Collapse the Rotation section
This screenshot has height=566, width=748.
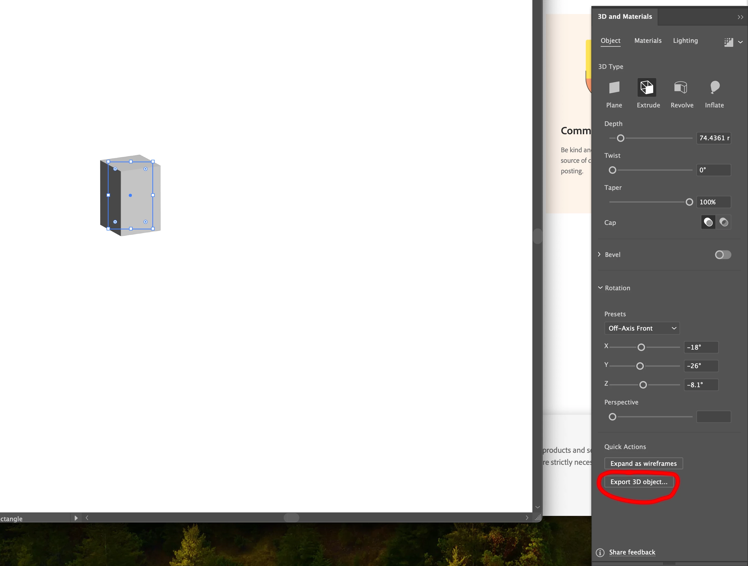tap(600, 288)
